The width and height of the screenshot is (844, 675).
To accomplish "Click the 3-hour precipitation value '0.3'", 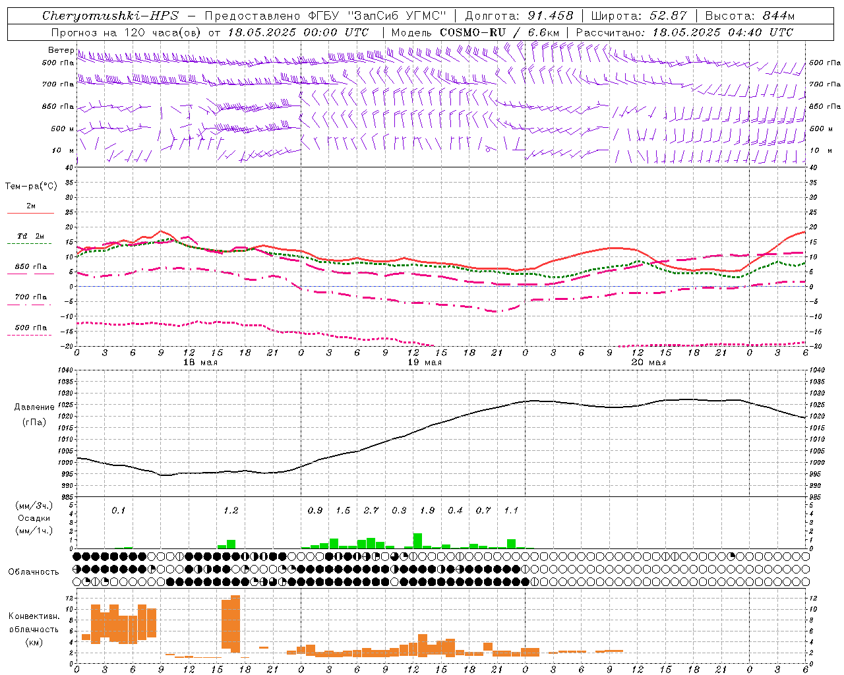I will point(399,511).
